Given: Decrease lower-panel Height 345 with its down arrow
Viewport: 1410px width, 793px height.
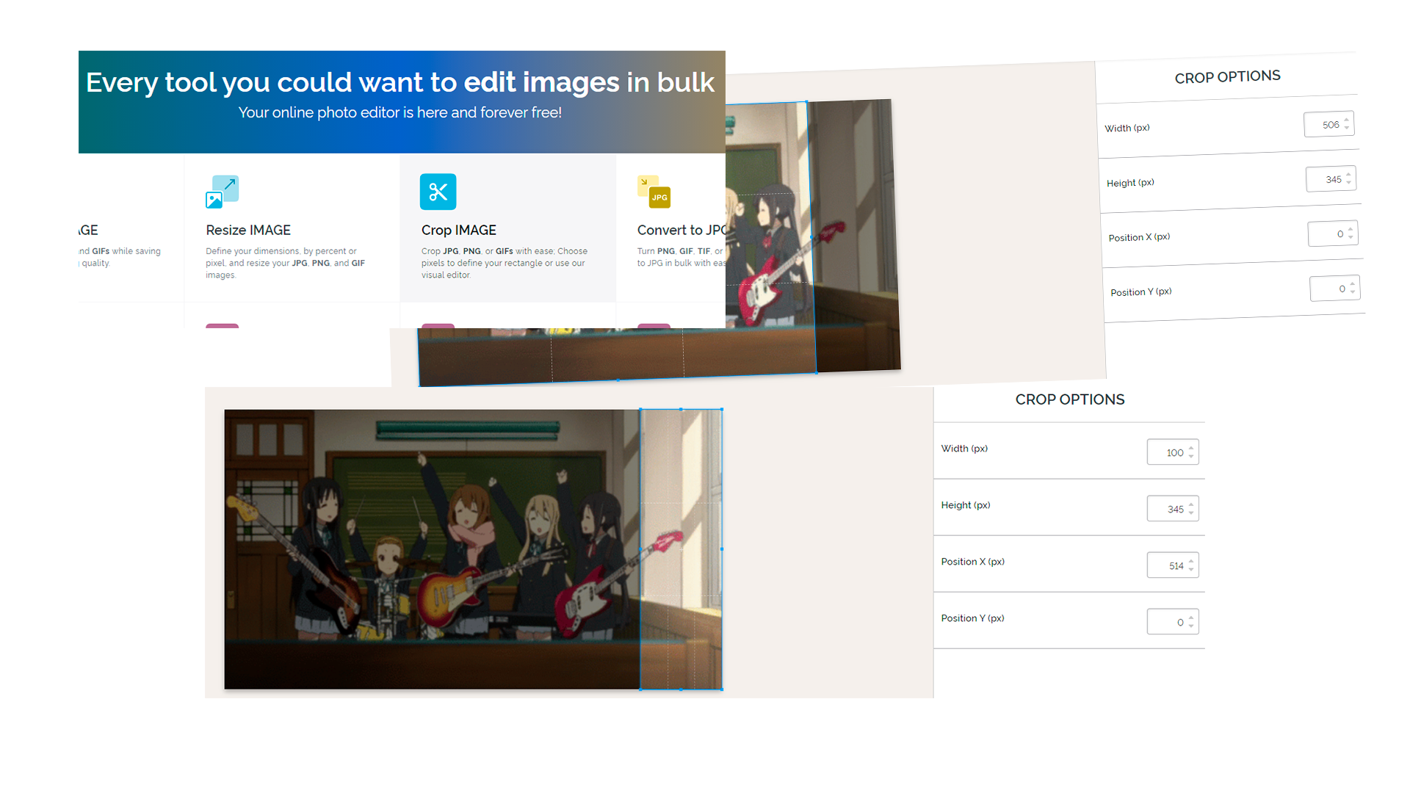Looking at the screenshot, I should pos(1191,513).
